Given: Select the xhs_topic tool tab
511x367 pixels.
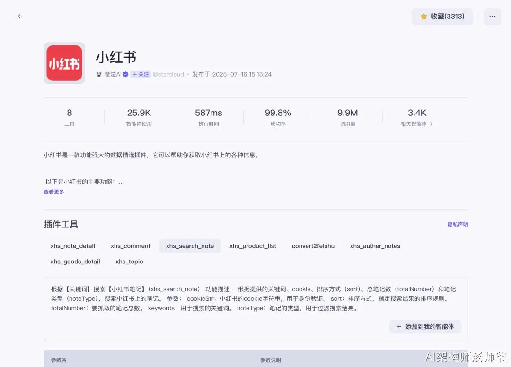Looking at the screenshot, I should 129,262.
